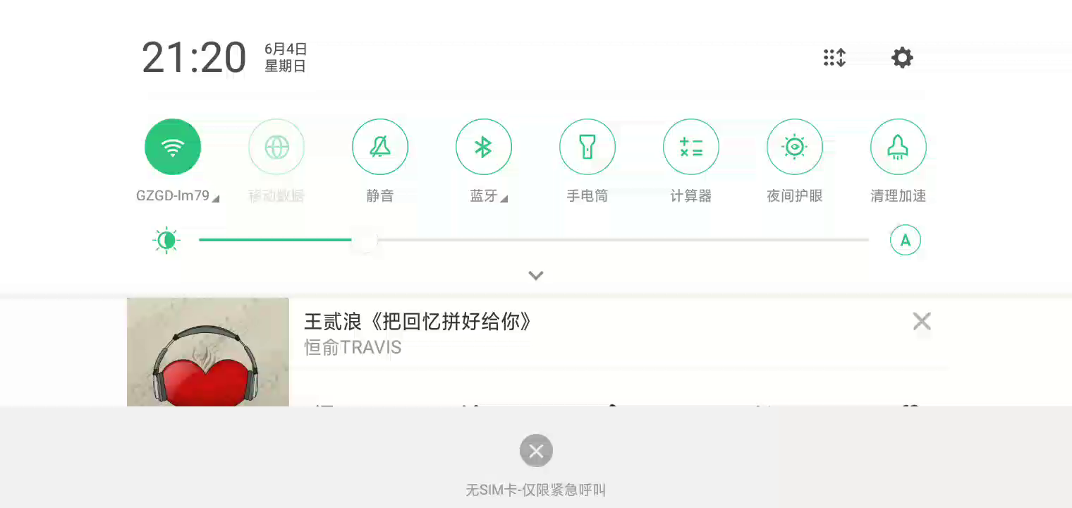Open the quick tile reorder icon

pos(834,58)
